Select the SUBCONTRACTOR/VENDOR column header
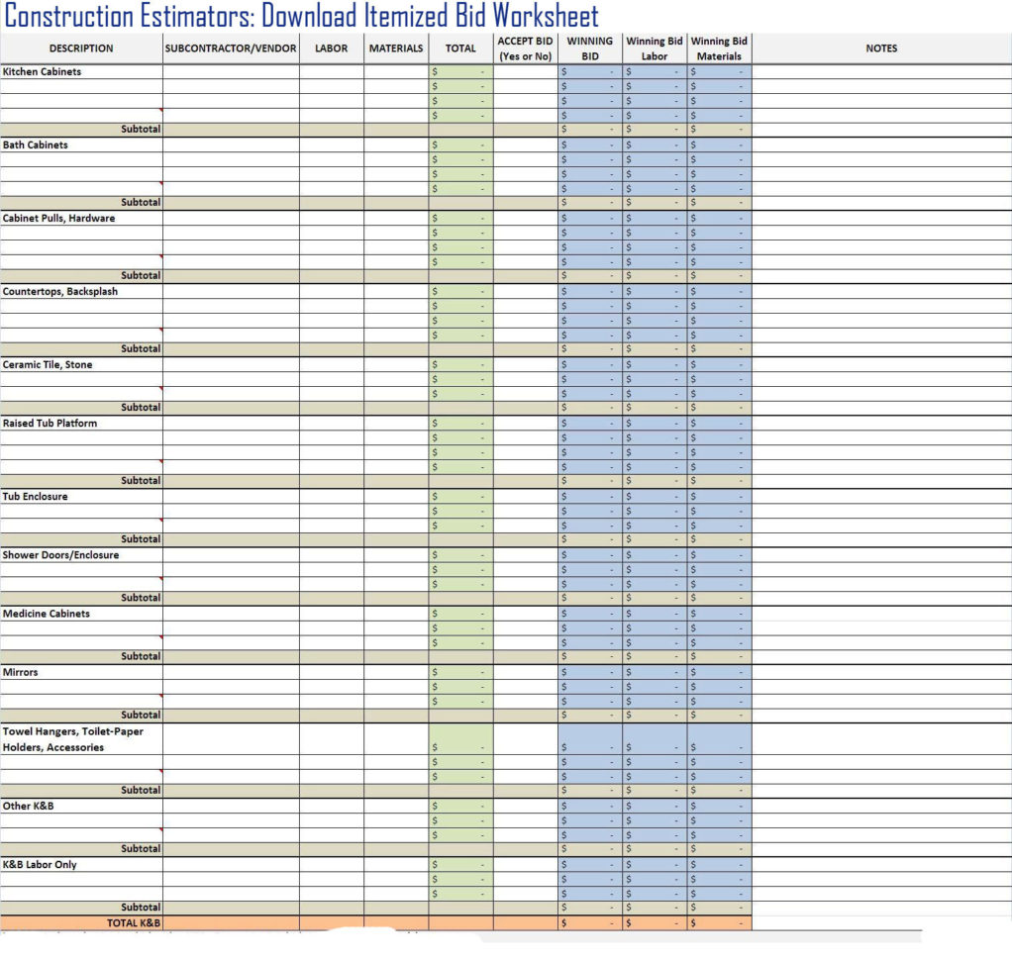 230,48
